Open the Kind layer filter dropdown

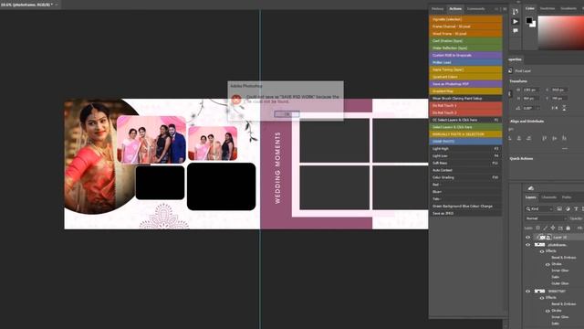click(x=539, y=209)
